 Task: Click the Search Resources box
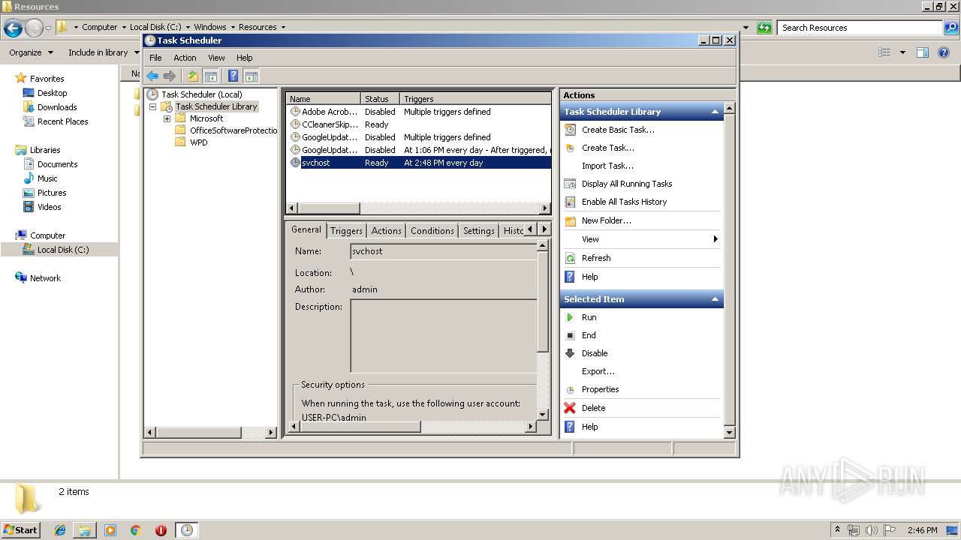point(859,28)
